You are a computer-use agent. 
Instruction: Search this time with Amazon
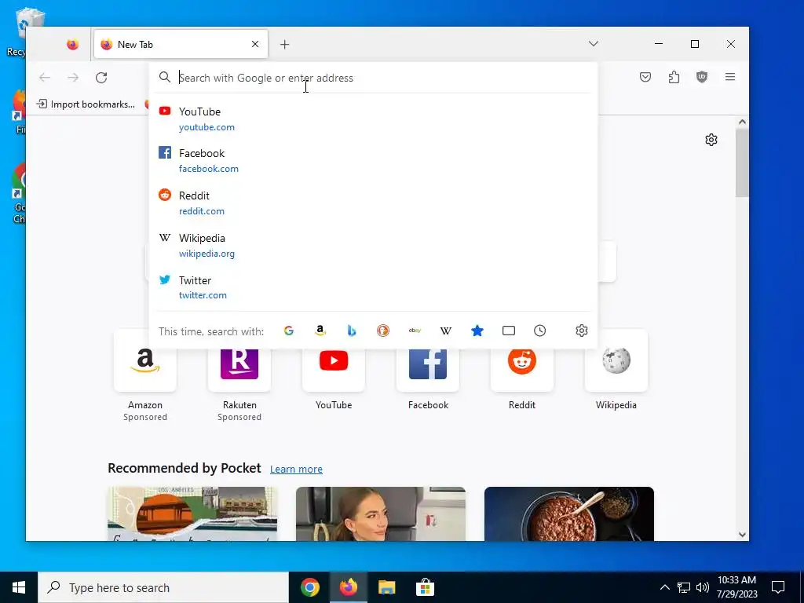pyautogui.click(x=320, y=331)
